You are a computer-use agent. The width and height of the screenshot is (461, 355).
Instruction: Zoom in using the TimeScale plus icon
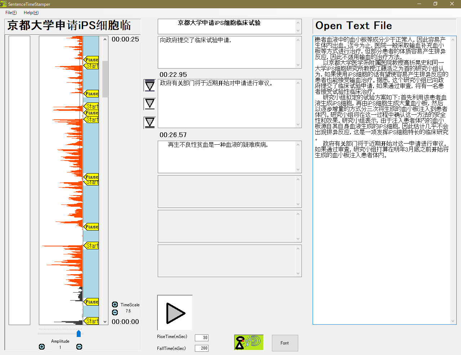115,304
